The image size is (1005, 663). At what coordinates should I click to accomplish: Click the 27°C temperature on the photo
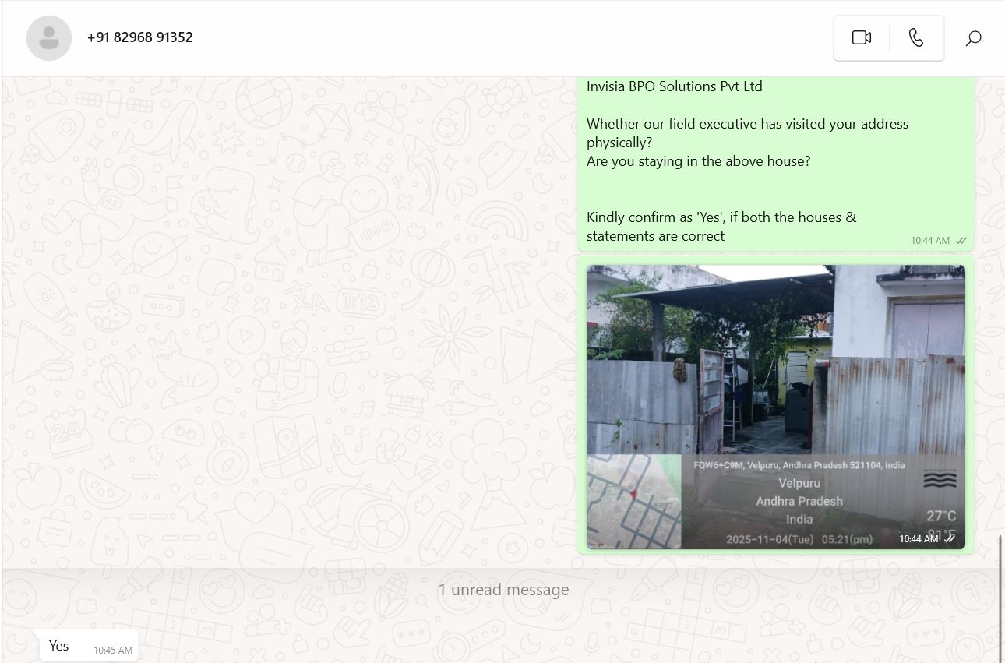point(940,516)
